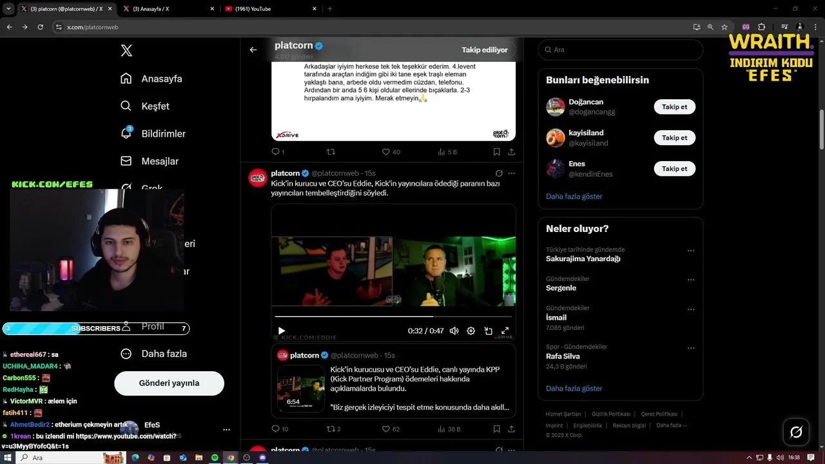Open Anasayfa from the sidebar
This screenshot has height=464, width=825.
[151, 79]
